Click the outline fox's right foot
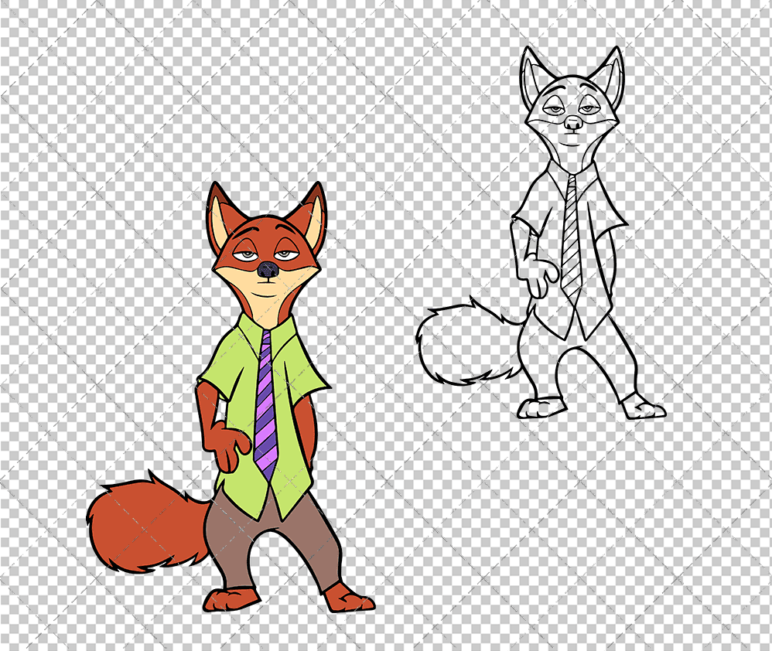The image size is (772, 651). [x=643, y=406]
